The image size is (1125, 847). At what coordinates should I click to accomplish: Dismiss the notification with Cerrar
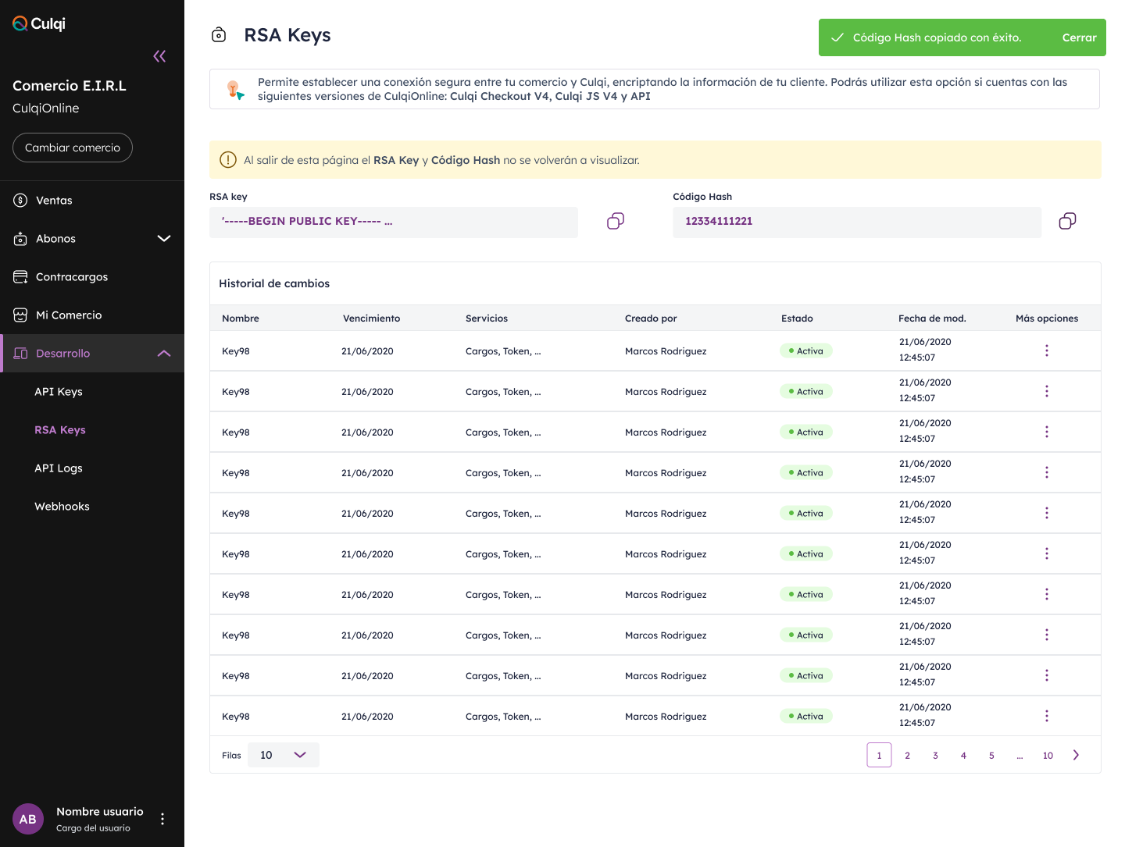(x=1079, y=37)
